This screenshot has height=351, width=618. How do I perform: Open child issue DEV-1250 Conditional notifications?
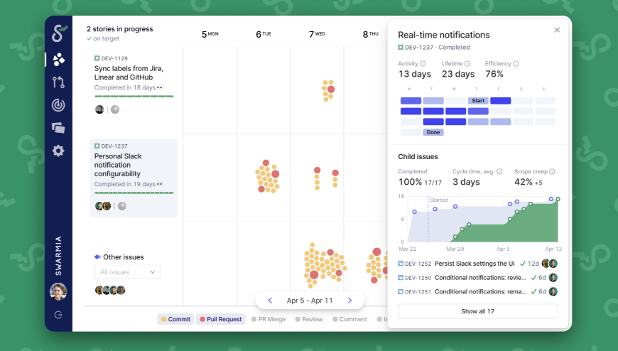(480, 278)
